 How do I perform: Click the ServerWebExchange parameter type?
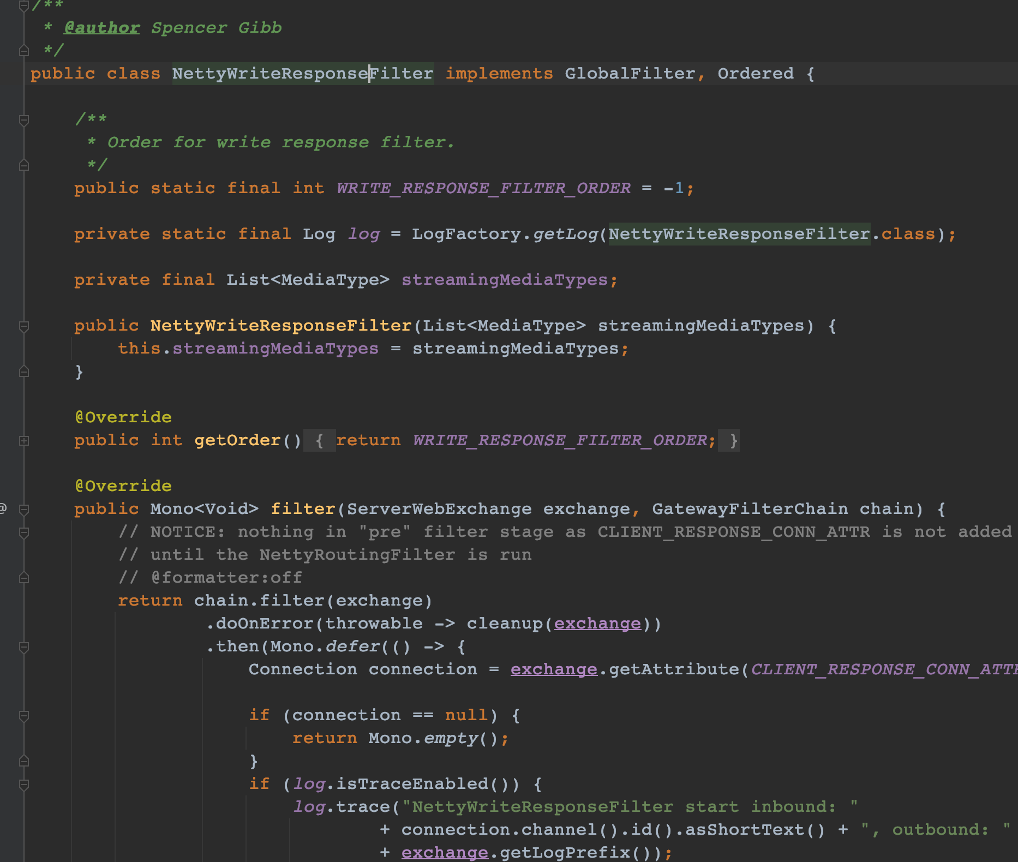click(x=439, y=509)
